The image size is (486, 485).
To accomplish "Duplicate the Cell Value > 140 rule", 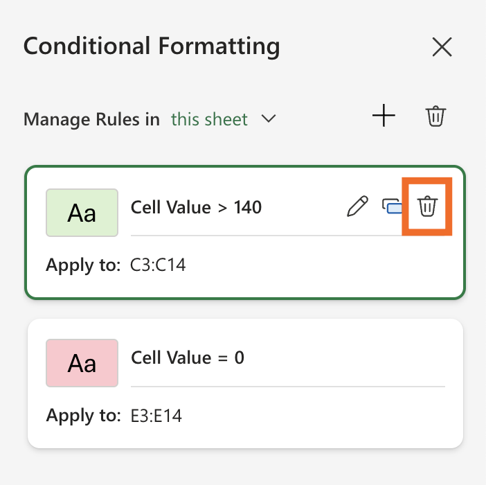I will tap(392, 206).
